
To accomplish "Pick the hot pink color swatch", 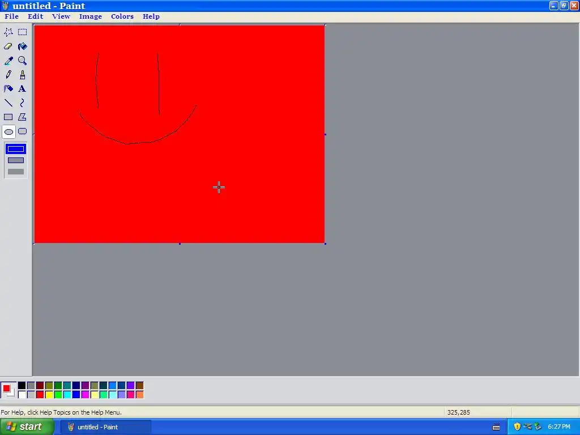I will [131, 395].
